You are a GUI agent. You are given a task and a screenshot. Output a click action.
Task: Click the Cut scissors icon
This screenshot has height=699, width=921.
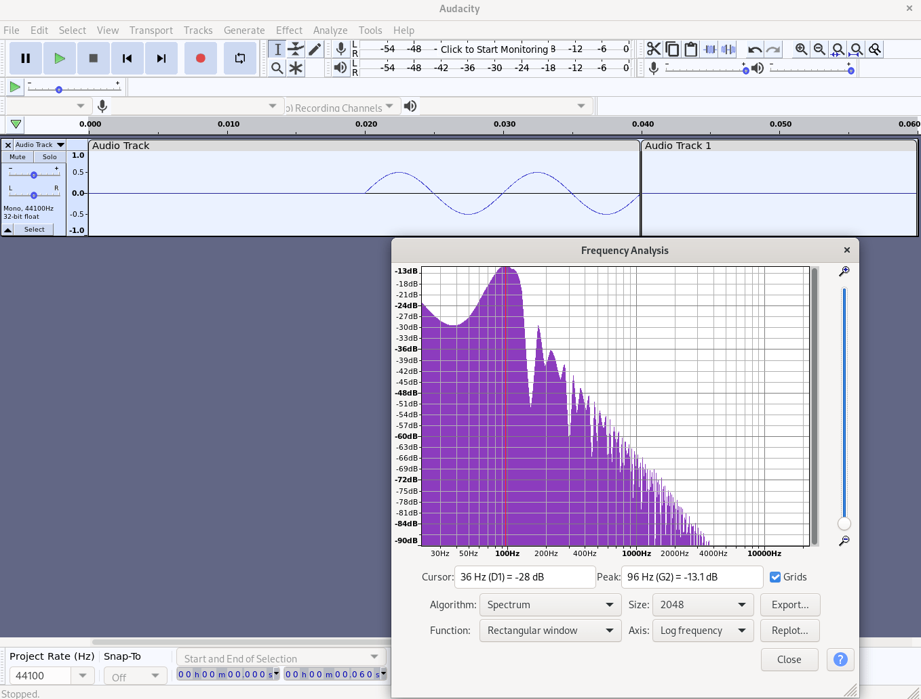click(x=654, y=49)
